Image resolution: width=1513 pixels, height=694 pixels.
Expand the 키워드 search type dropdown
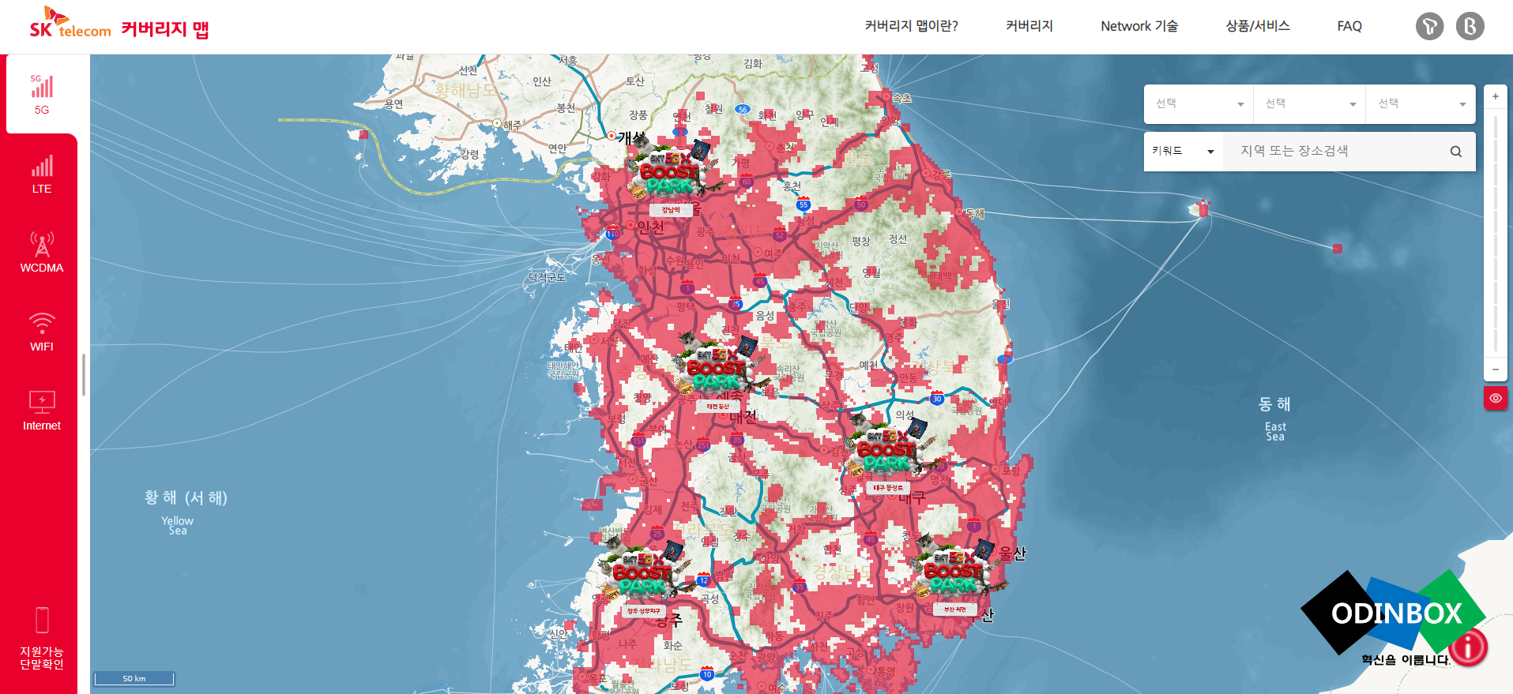point(1183,152)
